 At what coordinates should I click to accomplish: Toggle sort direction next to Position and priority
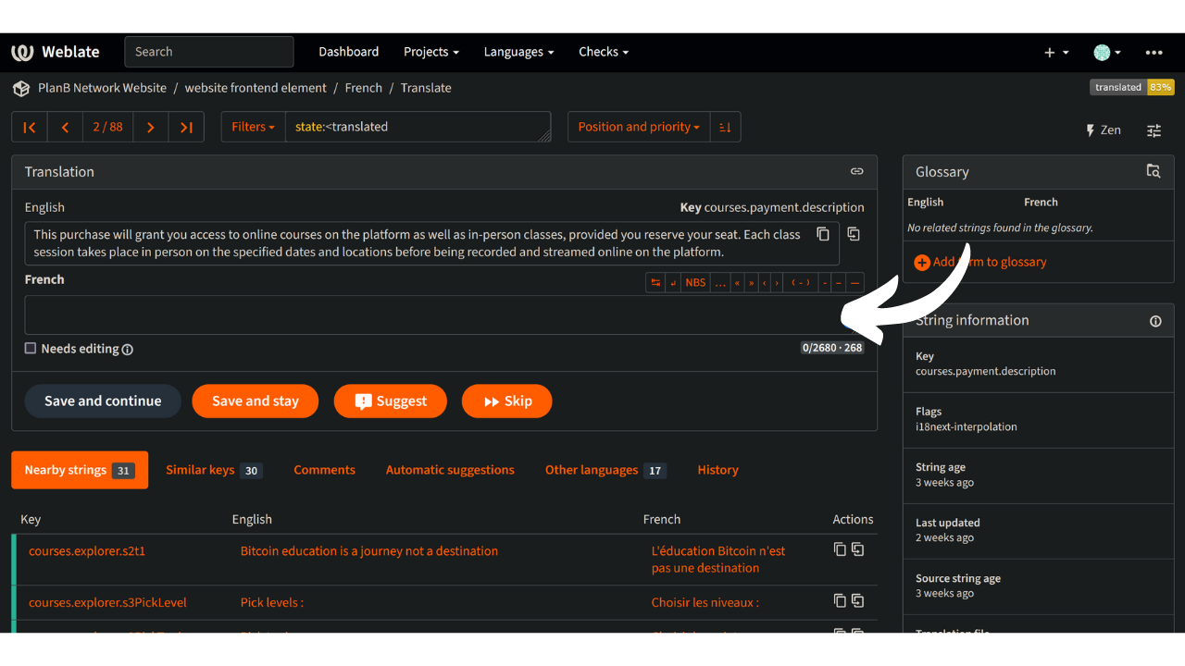click(725, 127)
